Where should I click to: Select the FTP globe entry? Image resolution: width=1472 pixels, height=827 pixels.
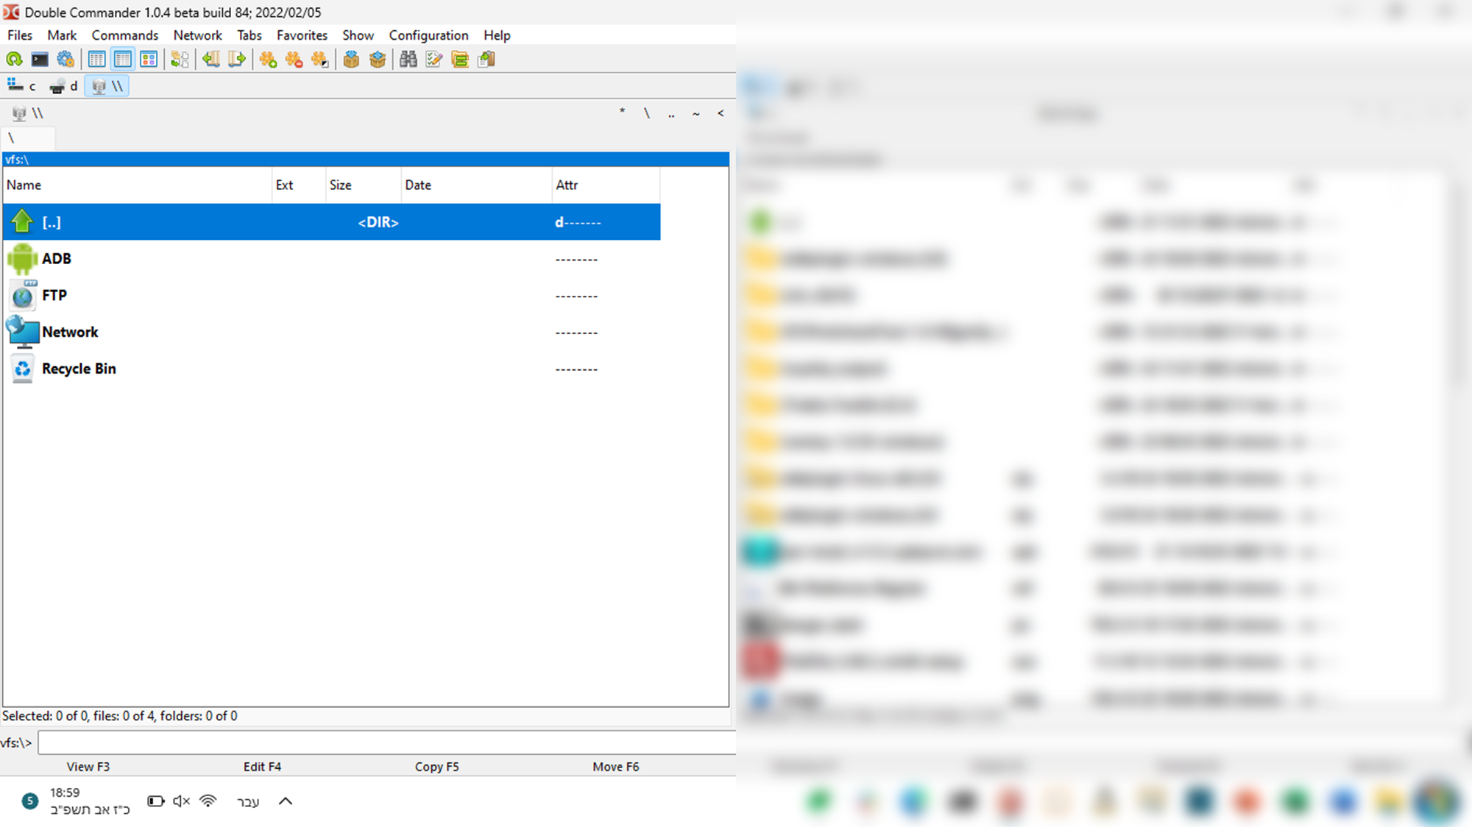(332, 296)
